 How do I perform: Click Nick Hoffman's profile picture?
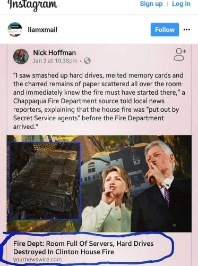[x=21, y=56]
